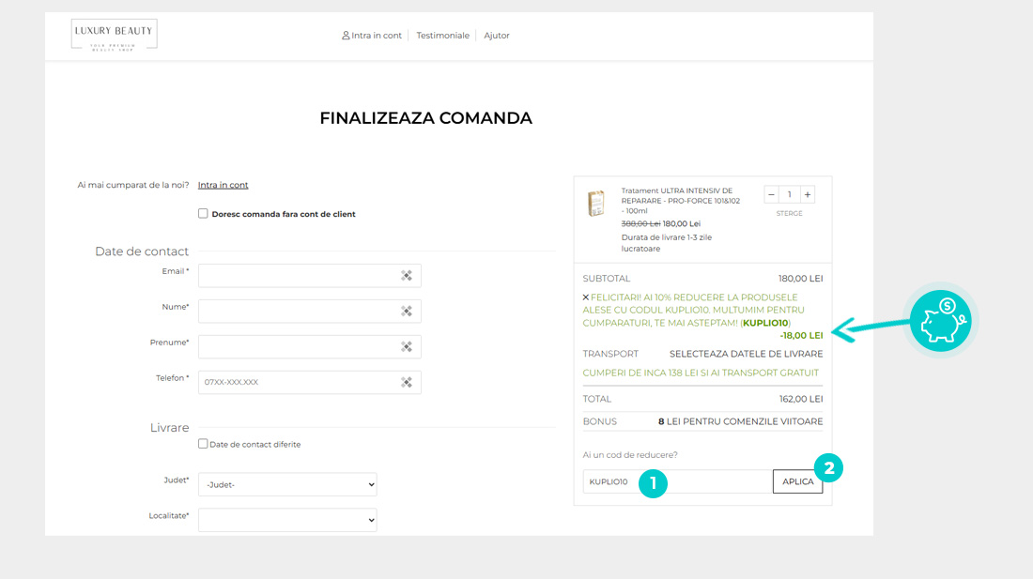The image size is (1033, 579).
Task: Click 'Intra in cont' in the header
Action: pos(372,36)
